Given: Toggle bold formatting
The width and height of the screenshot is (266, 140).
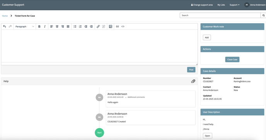Looking at the screenshot, I should tap(39, 27).
